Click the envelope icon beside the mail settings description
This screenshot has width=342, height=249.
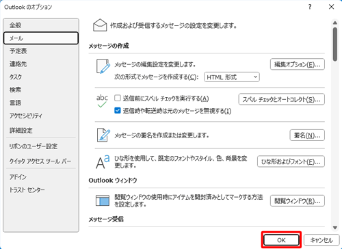[x=100, y=25]
